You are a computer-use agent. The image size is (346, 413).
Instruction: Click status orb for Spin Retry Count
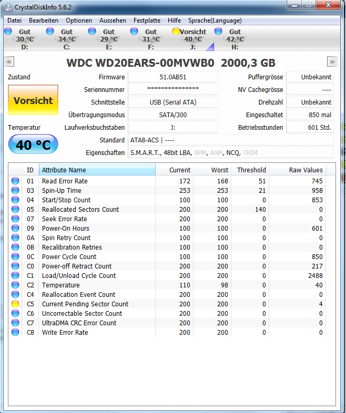tap(15, 238)
